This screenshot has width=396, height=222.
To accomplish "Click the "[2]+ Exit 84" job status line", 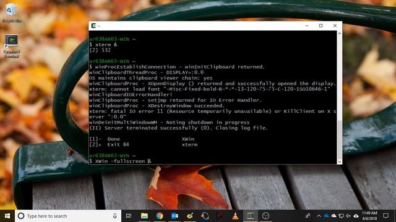I will 144,145.
